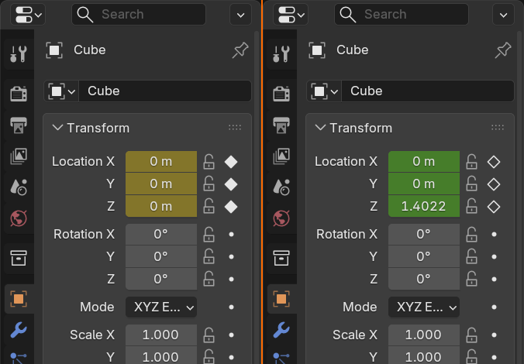Click Scale X 1.000 field in right panel

point(424,335)
